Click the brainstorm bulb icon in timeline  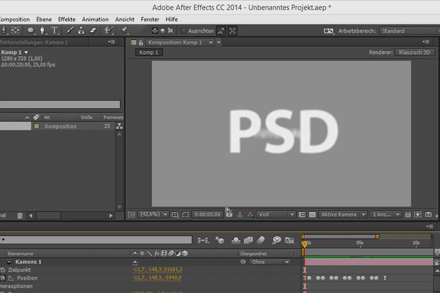[276, 240]
